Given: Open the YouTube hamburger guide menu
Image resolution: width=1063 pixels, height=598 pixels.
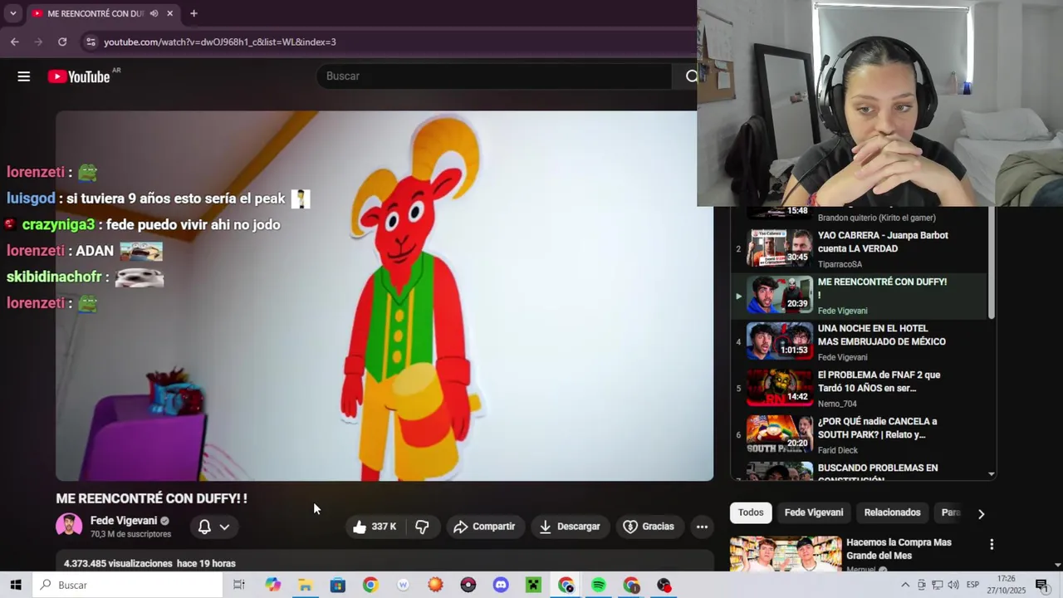Looking at the screenshot, I should click(24, 76).
